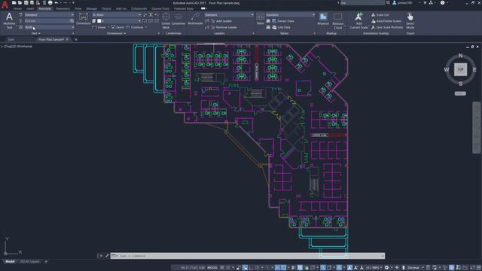The height and width of the screenshot is (271, 482).
Task: Click the Find text magnifier icon
Action: 72,21
